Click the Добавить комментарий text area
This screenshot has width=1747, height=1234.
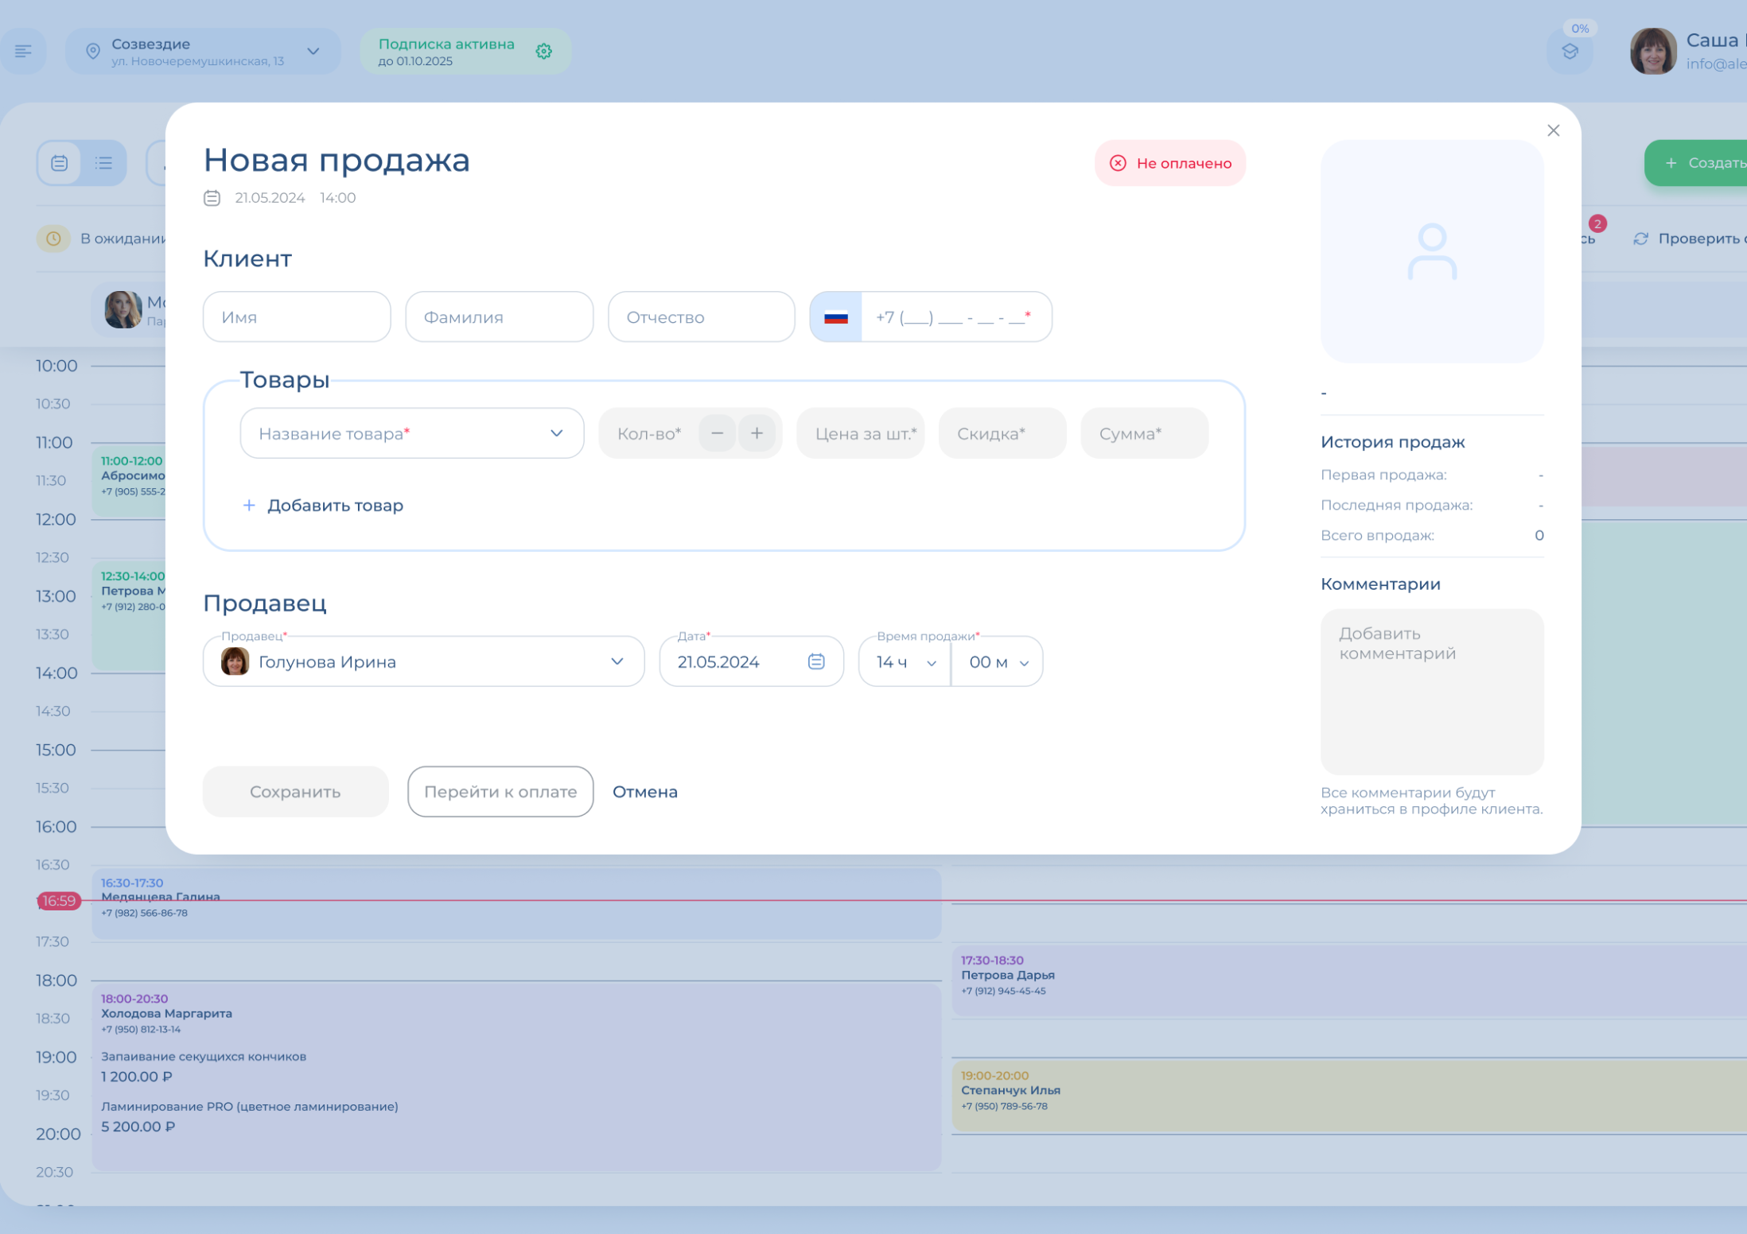(1431, 691)
